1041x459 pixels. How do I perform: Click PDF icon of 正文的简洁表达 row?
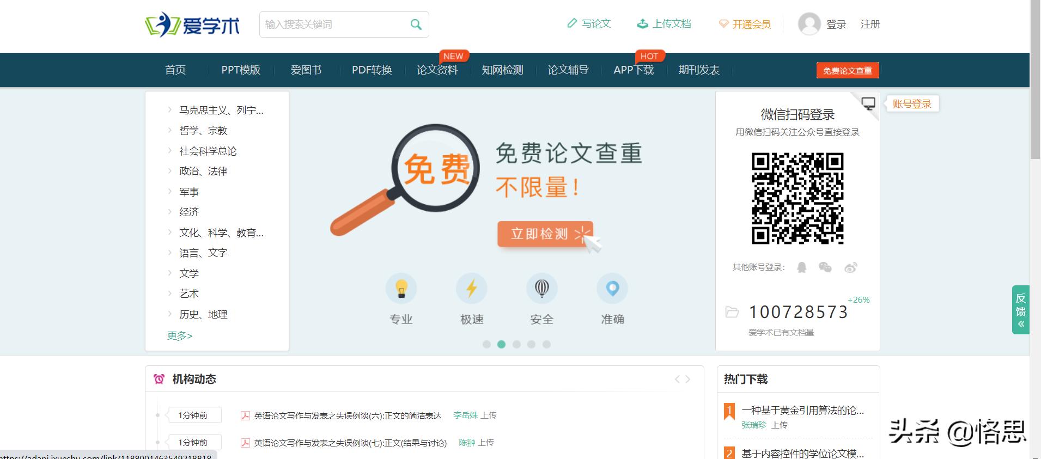pyautogui.click(x=245, y=415)
